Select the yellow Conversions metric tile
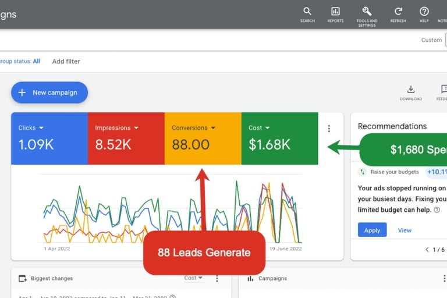Screen dimensions: 447x298 click(x=203, y=139)
